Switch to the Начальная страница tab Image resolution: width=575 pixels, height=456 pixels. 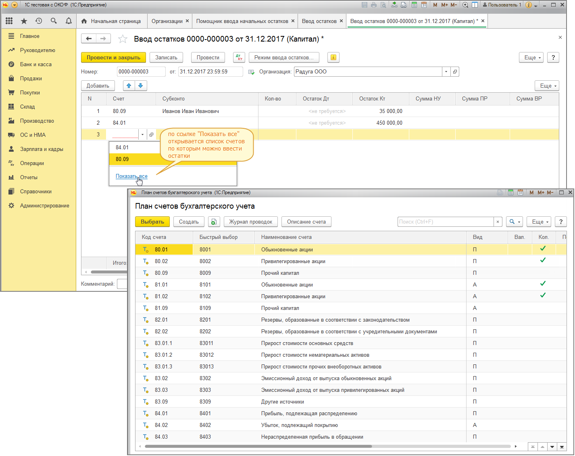(x=111, y=21)
